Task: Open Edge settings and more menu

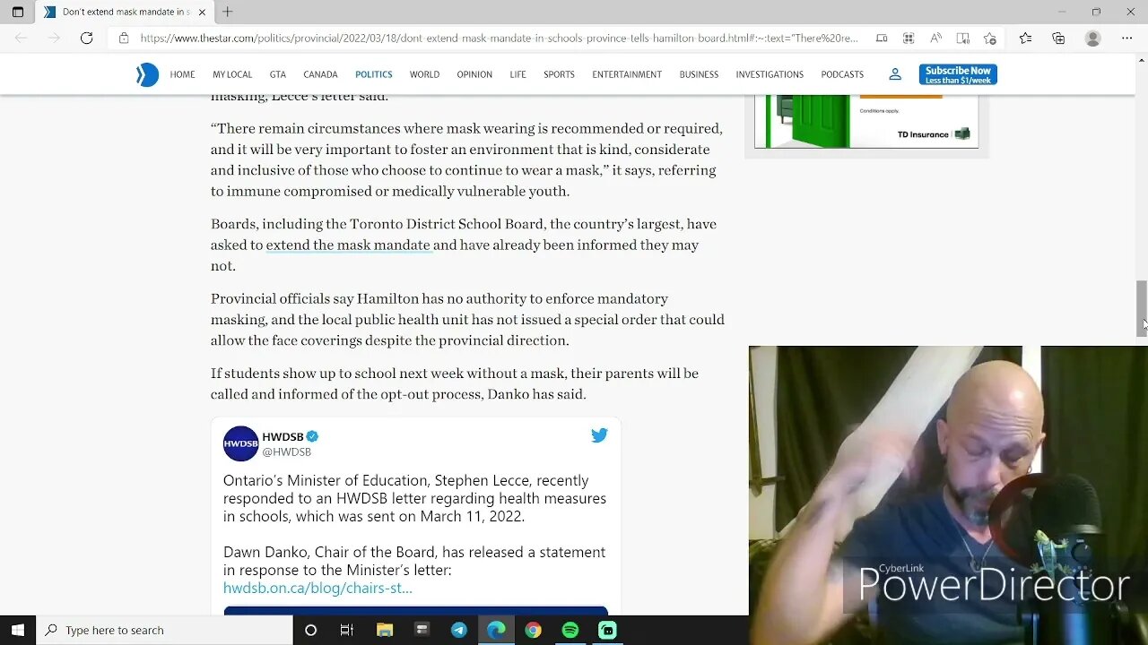Action: 1126,38
